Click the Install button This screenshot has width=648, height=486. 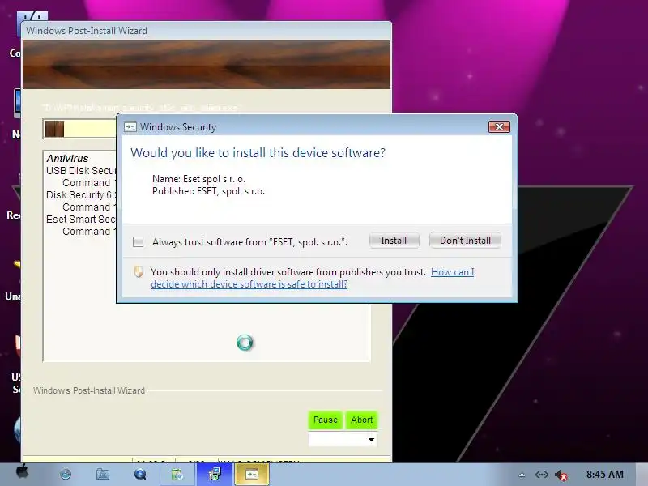coord(394,241)
